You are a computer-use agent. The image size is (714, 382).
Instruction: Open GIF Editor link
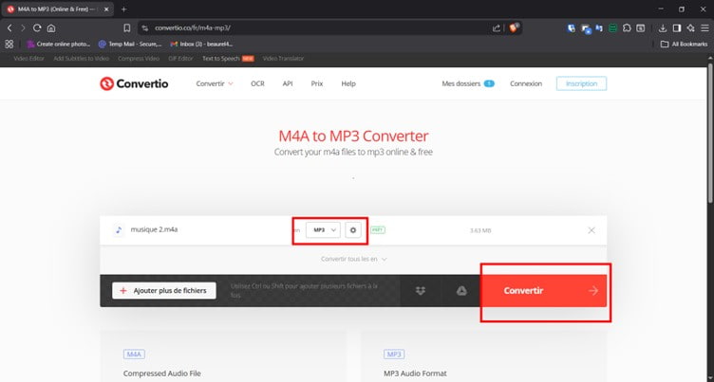[180, 59]
